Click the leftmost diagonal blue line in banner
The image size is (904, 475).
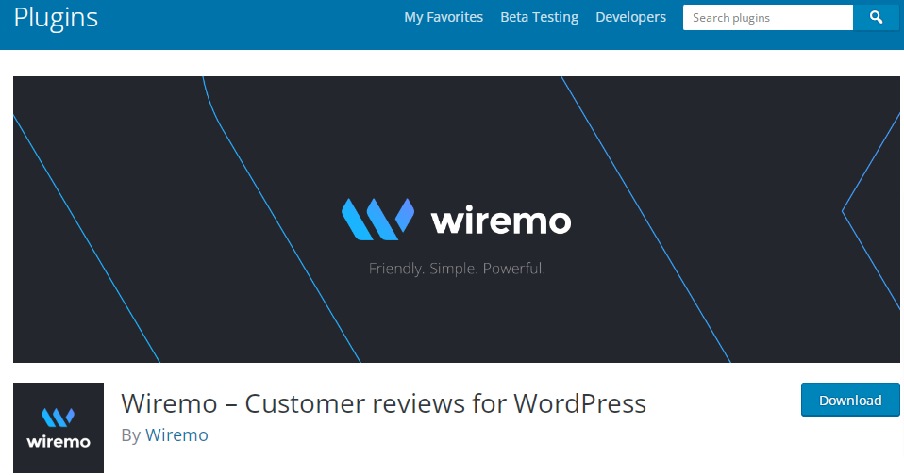[87, 238]
